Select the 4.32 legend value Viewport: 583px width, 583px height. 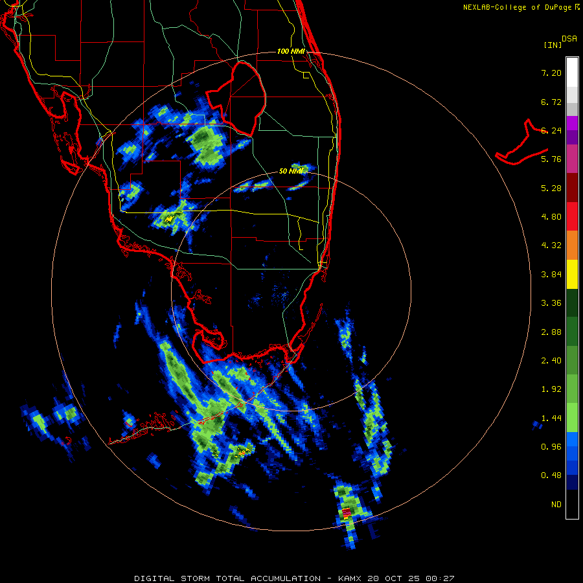coord(551,246)
